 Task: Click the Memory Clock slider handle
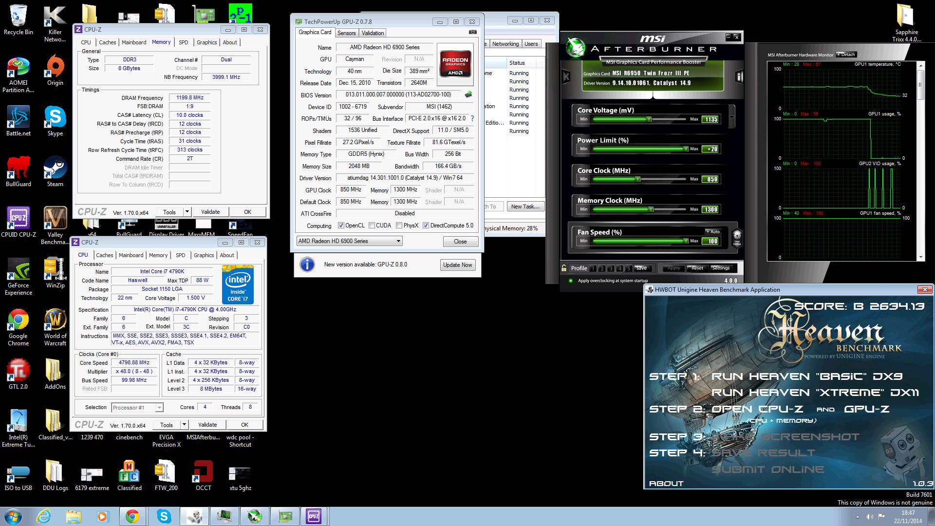point(651,209)
